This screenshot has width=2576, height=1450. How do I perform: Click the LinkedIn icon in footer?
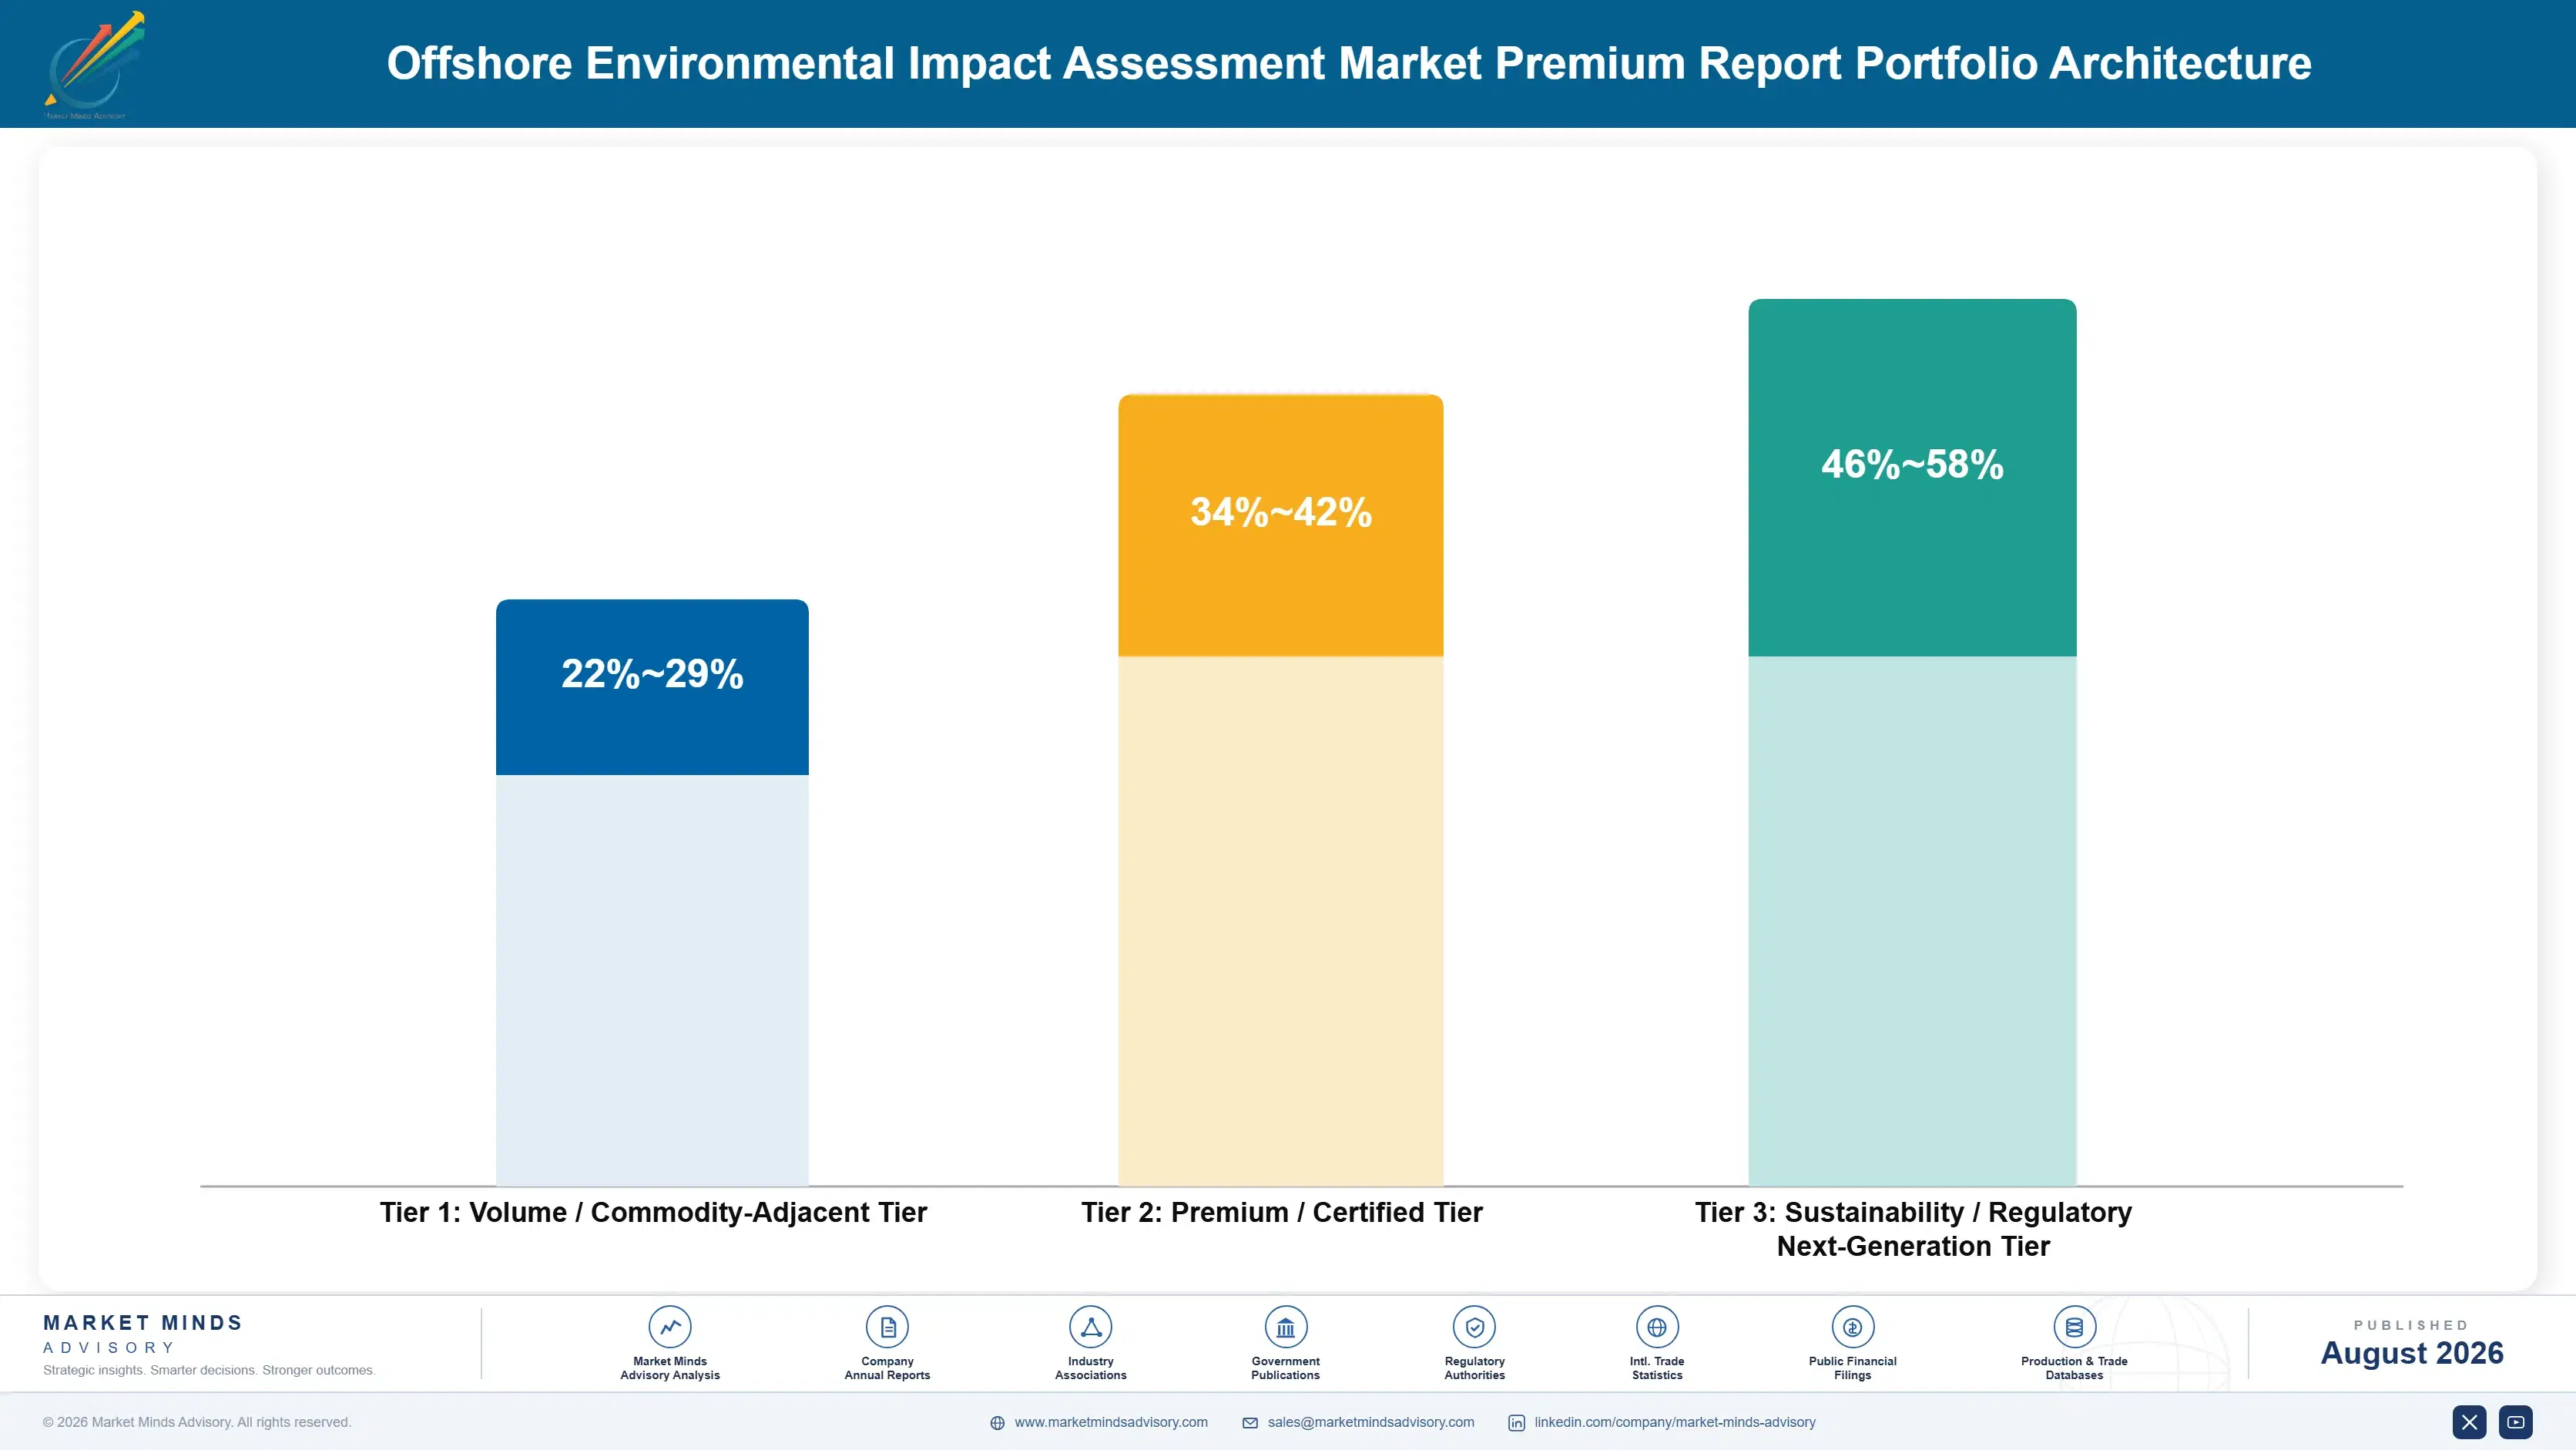(x=1516, y=1423)
